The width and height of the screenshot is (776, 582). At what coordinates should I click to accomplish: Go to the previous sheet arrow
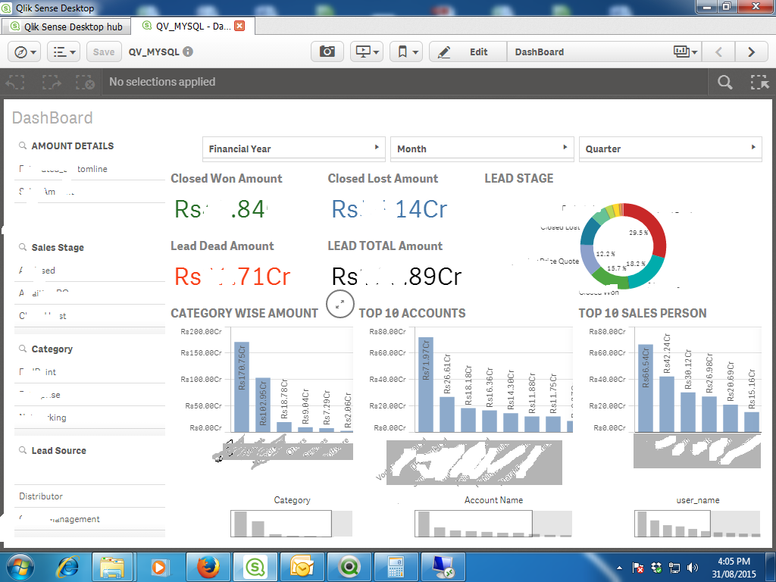pyautogui.click(x=719, y=52)
